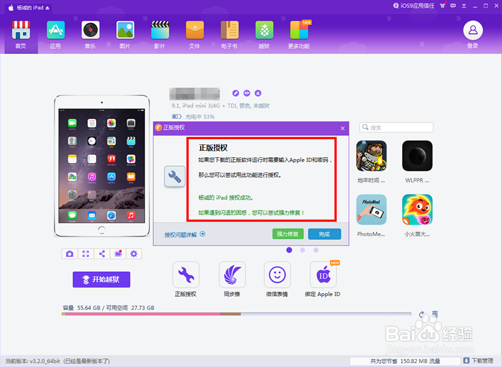Click the shirt skin icon in title bar

pyautogui.click(x=442, y=6)
